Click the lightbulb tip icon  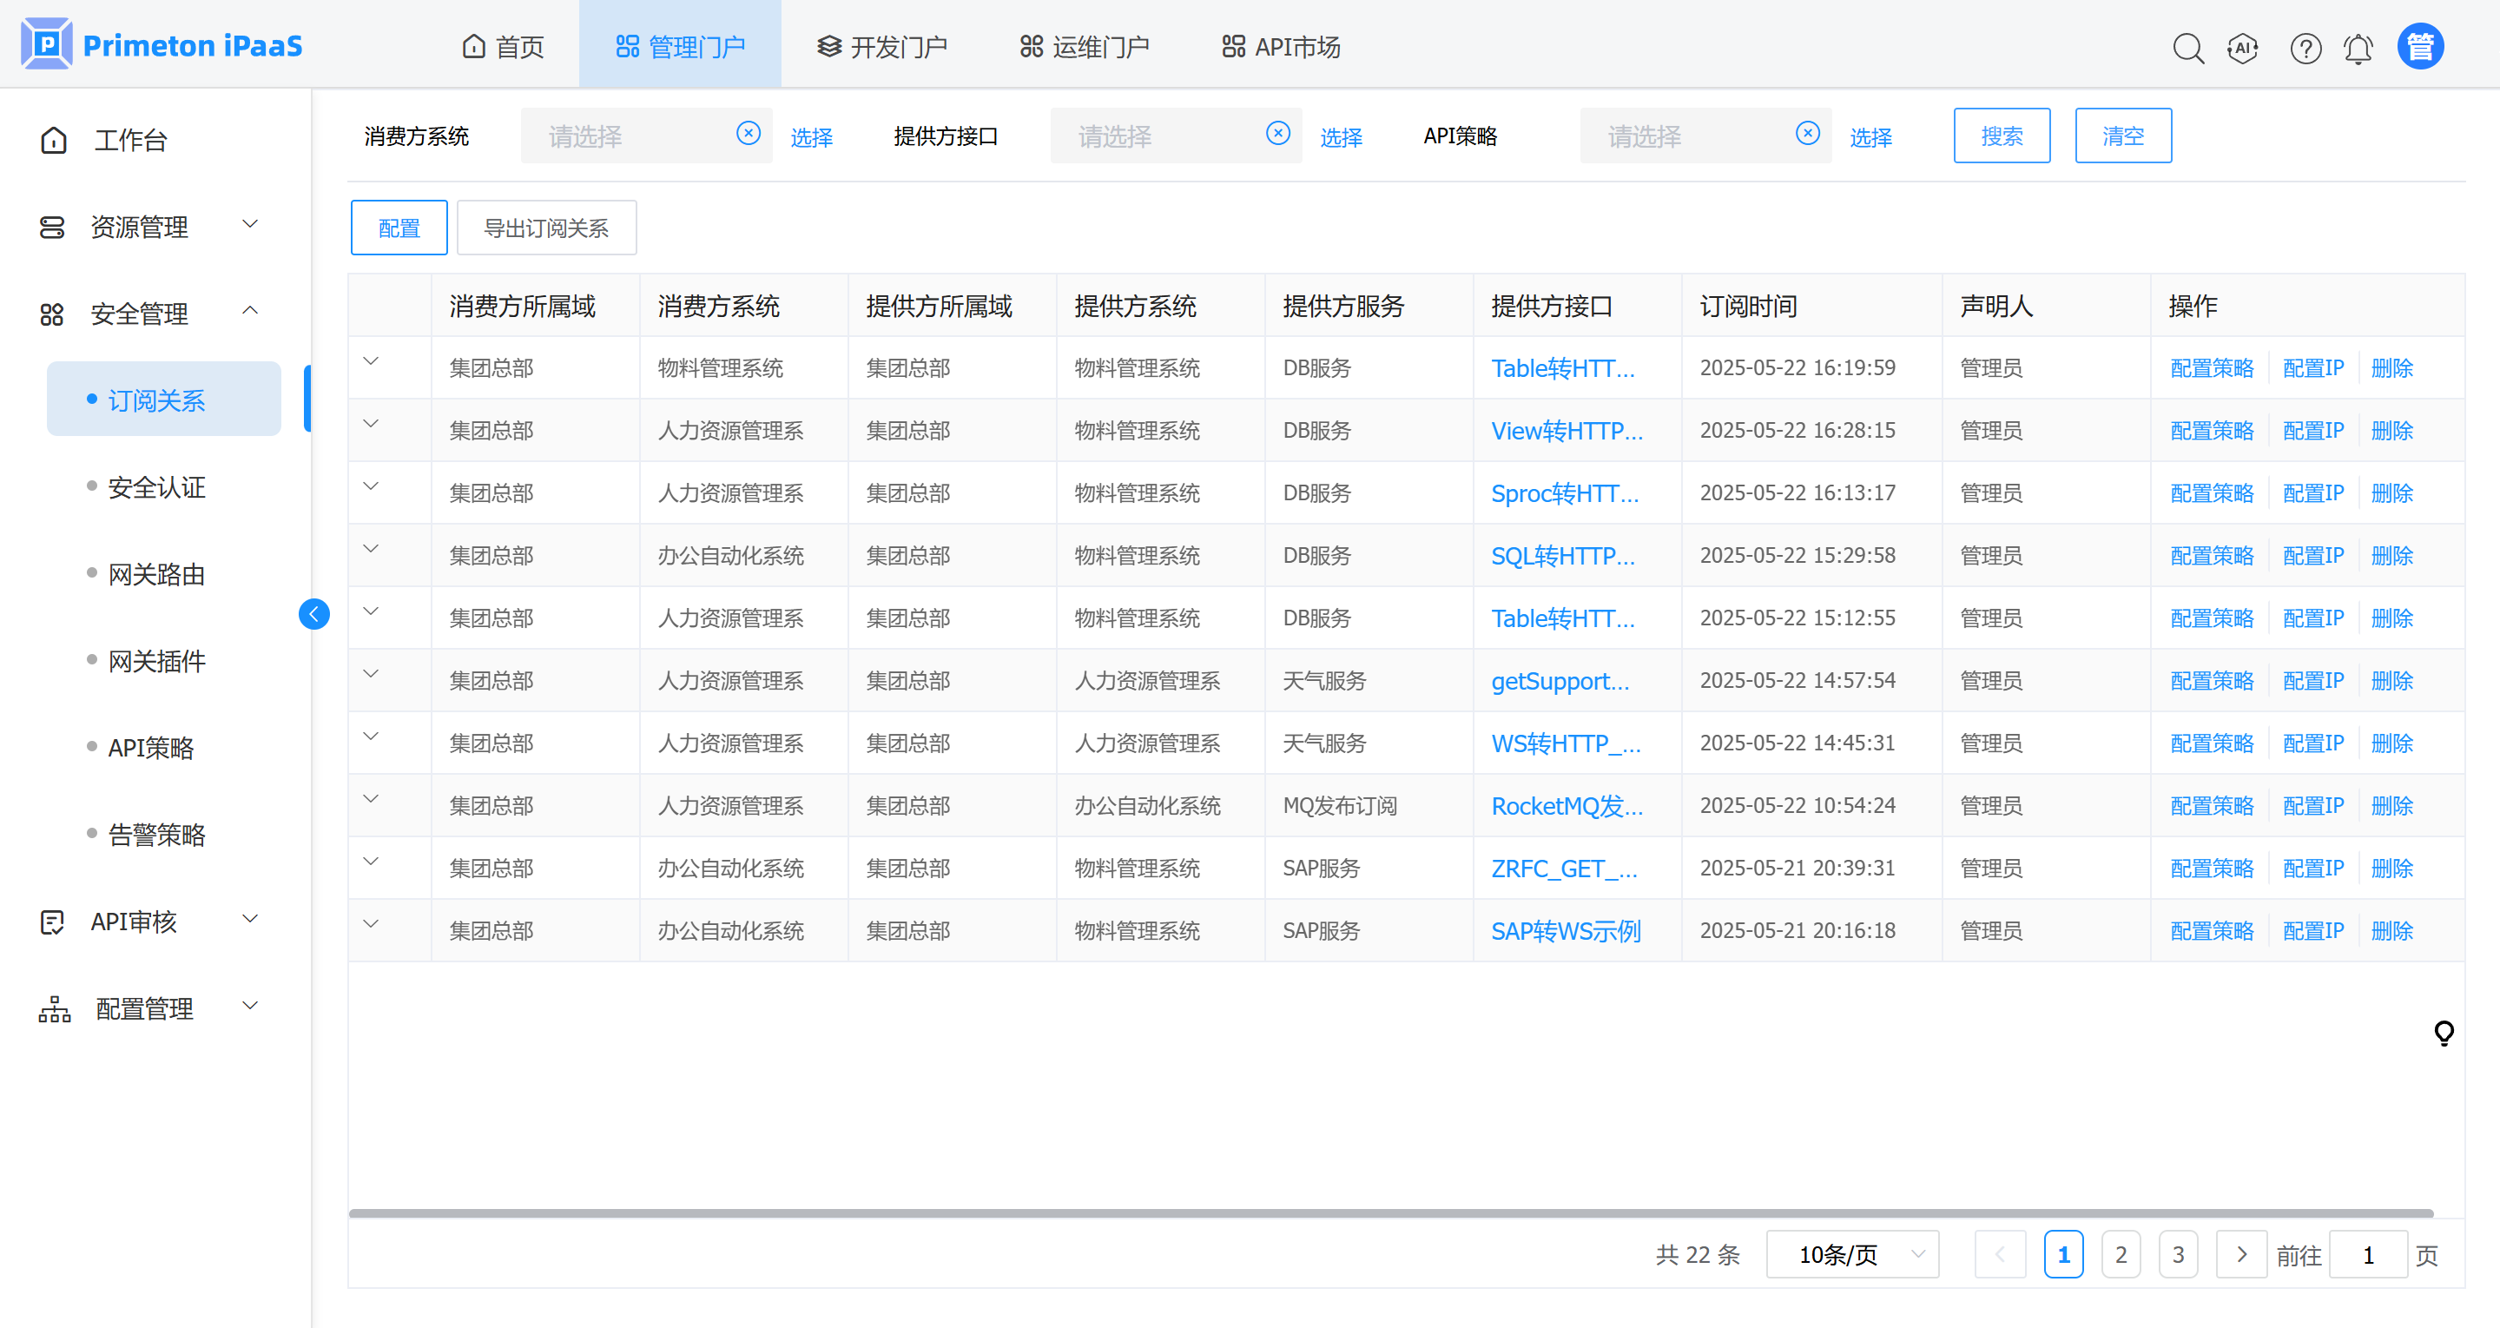coord(2444,1032)
